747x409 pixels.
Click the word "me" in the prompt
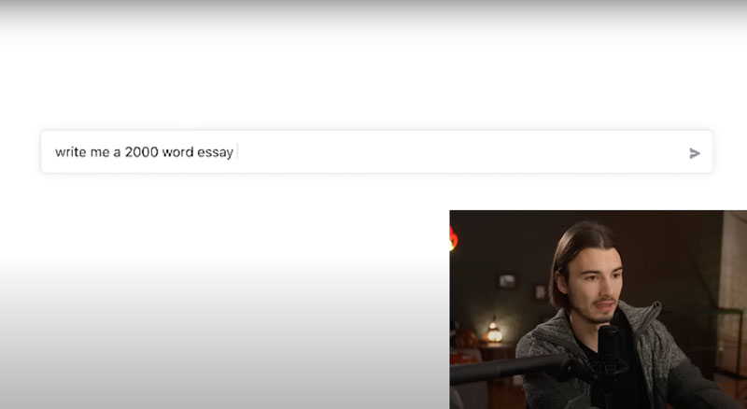pos(100,152)
